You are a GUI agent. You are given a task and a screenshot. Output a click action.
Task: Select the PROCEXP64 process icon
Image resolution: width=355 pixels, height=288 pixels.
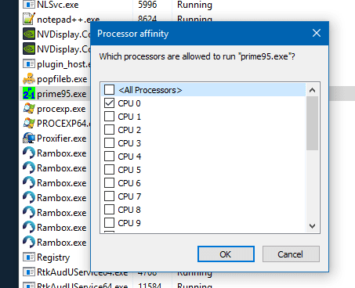[29, 124]
